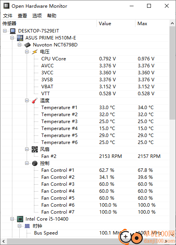Collapse the 时钟 clock group
The width and height of the screenshot is (176, 245).
pos(19,226)
